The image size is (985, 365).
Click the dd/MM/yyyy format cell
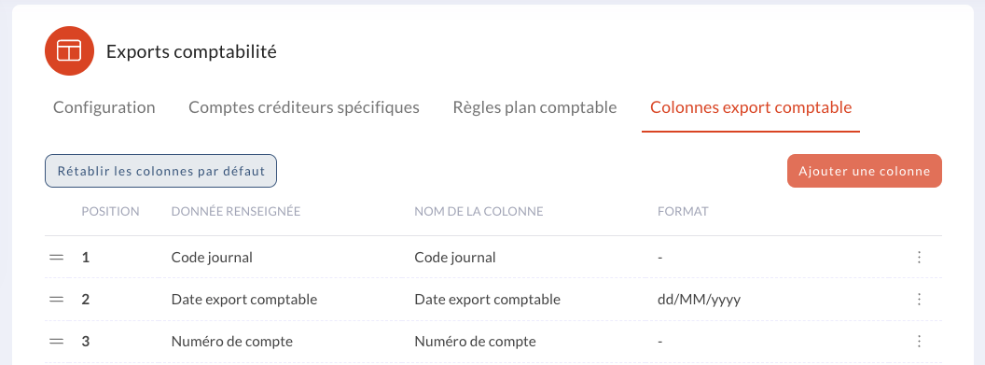pos(700,300)
